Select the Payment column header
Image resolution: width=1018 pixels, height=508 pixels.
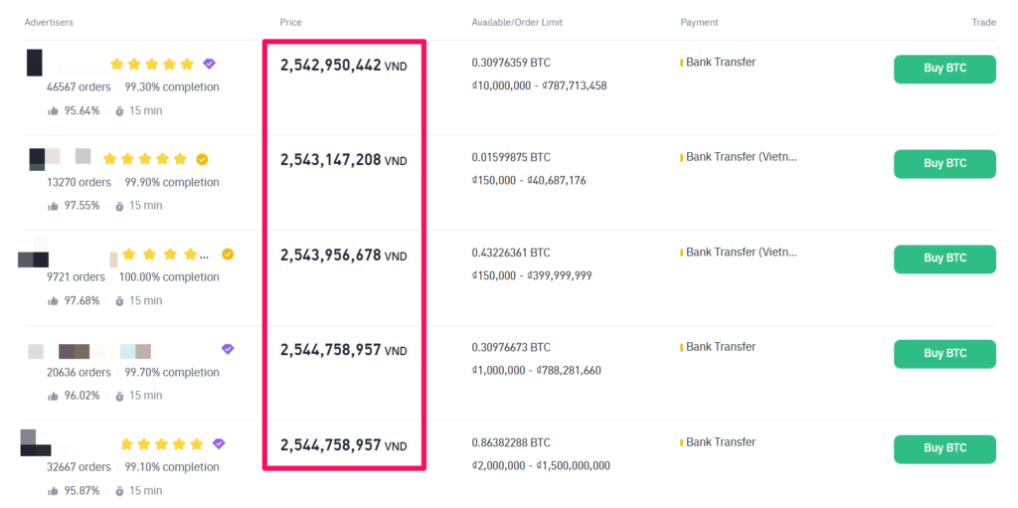699,22
